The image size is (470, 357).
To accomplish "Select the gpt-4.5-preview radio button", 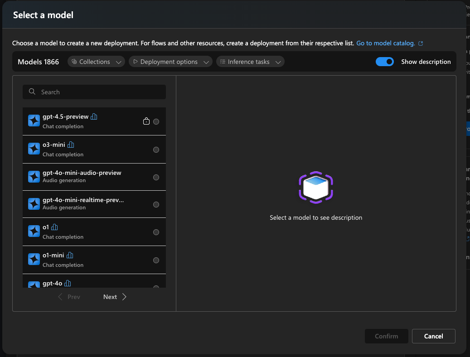I will [156, 121].
